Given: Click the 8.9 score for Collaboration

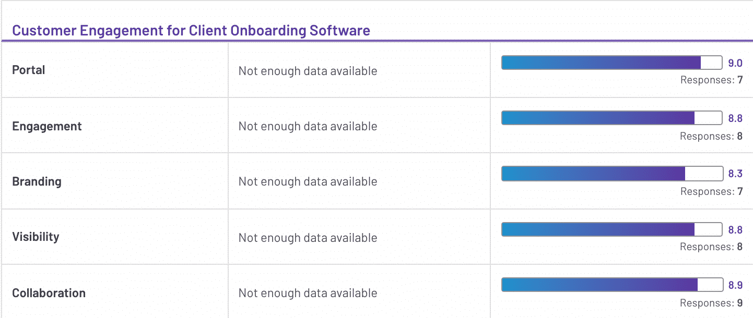Looking at the screenshot, I should tap(735, 285).
